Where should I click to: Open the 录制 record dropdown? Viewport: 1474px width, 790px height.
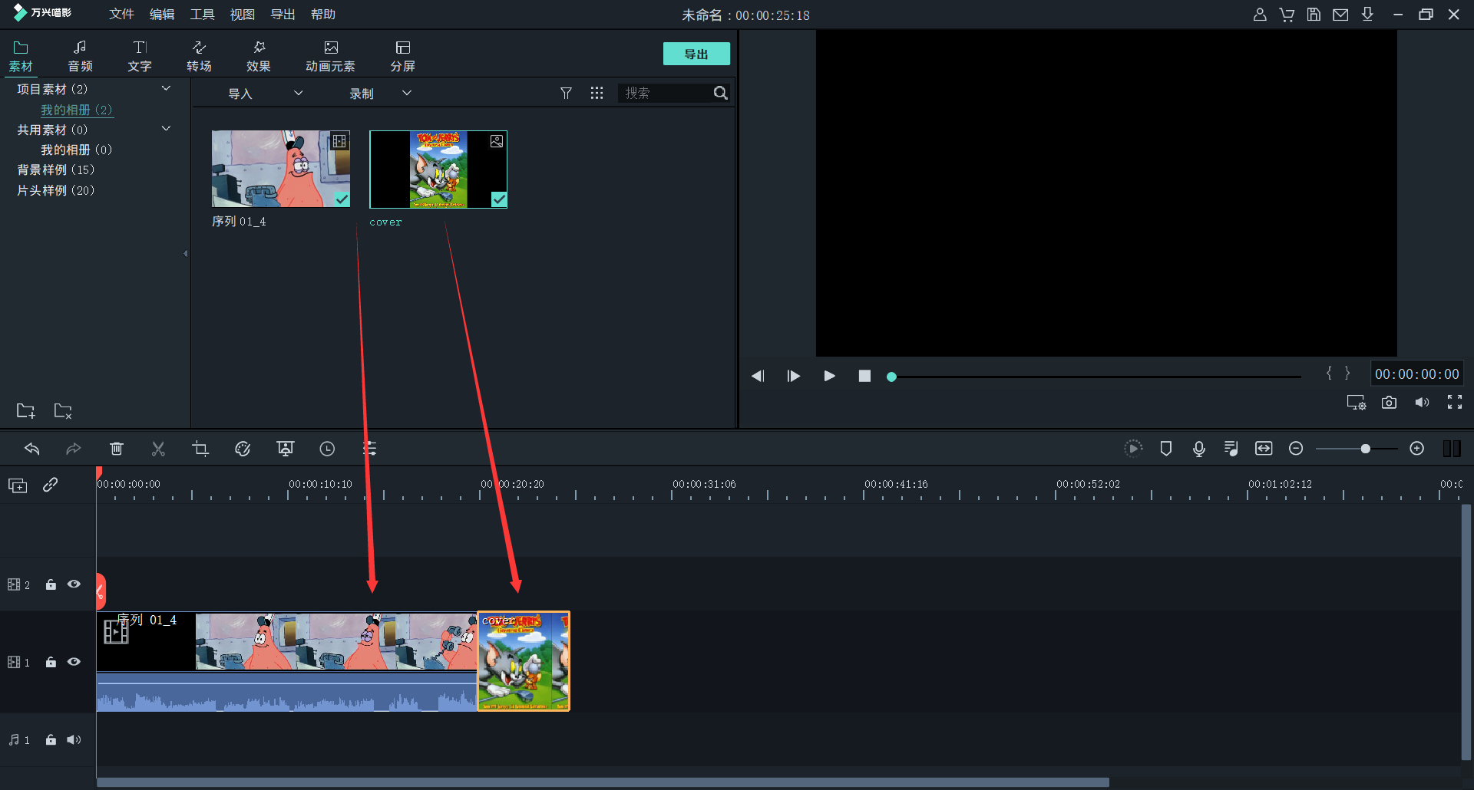pos(380,94)
